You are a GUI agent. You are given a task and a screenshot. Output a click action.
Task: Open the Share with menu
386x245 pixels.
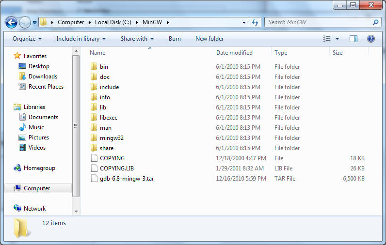(x=137, y=39)
